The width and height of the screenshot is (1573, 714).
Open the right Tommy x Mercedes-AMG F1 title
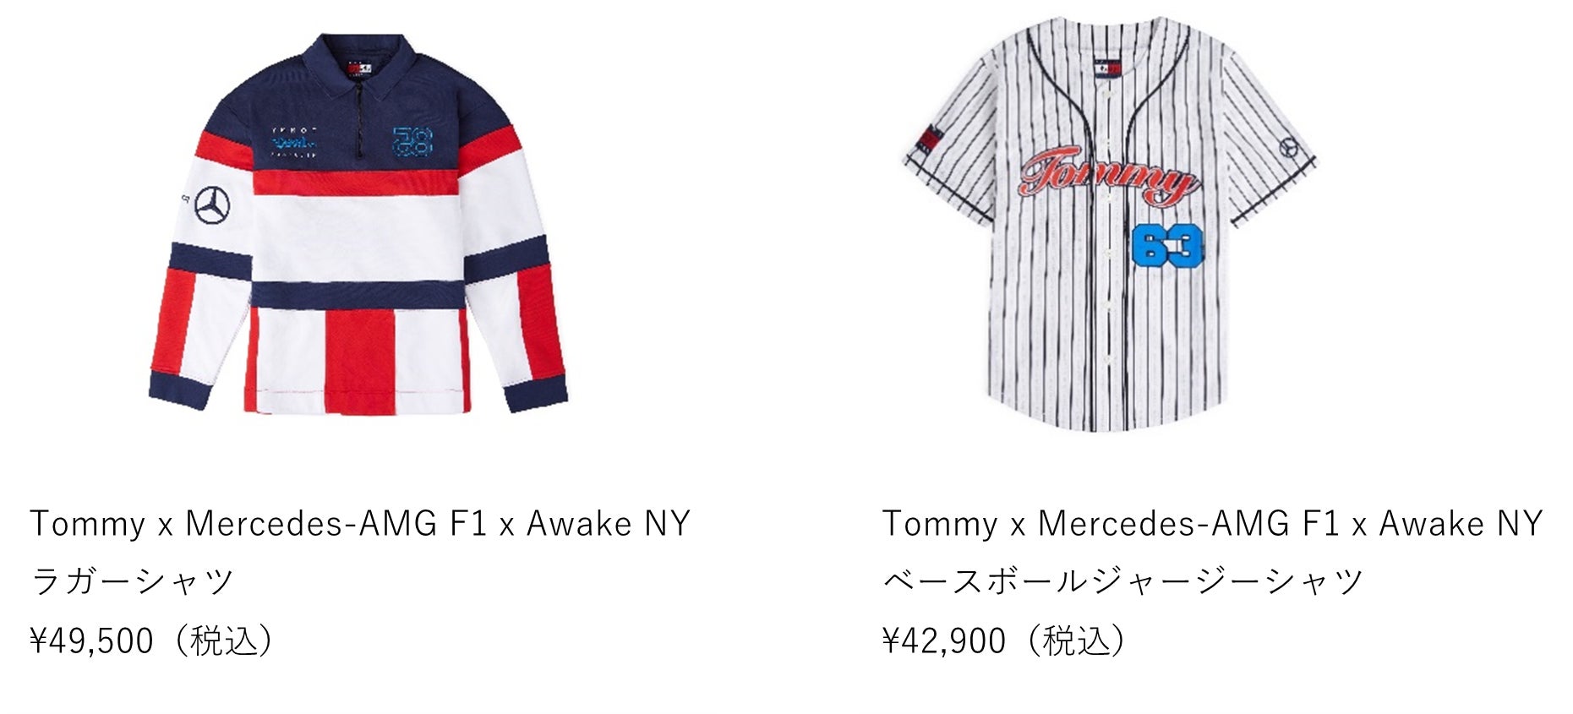[x=1213, y=524]
